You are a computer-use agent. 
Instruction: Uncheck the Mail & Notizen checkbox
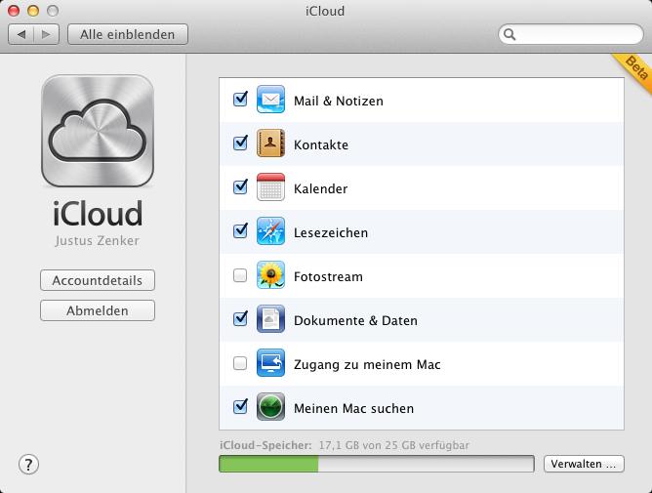tap(240, 100)
